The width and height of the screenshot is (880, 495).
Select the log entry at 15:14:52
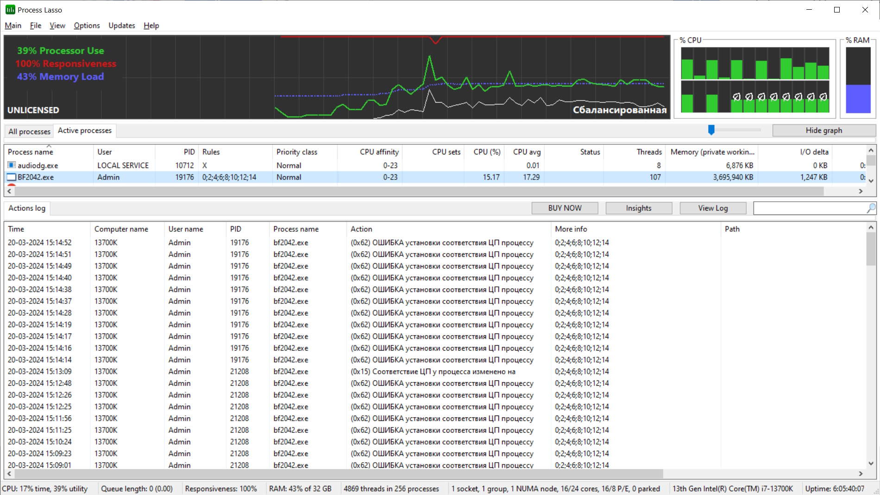[x=435, y=242]
